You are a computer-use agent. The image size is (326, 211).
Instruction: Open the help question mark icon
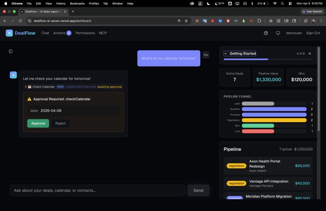click(x=266, y=33)
